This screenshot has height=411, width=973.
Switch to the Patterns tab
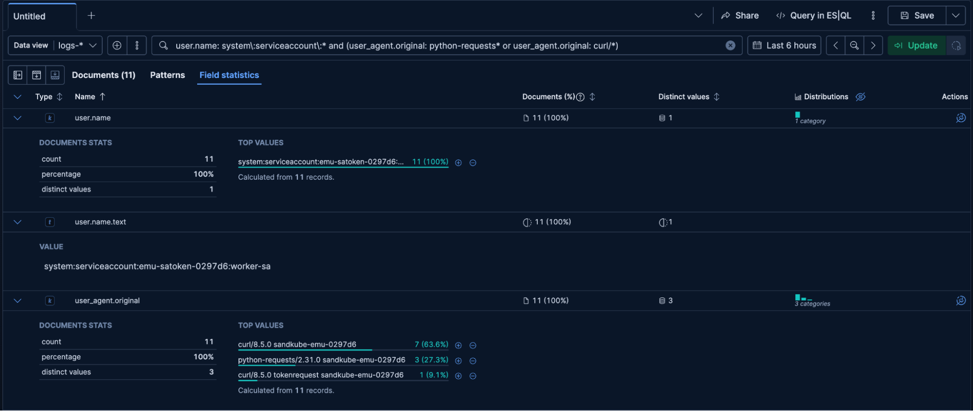click(x=167, y=75)
